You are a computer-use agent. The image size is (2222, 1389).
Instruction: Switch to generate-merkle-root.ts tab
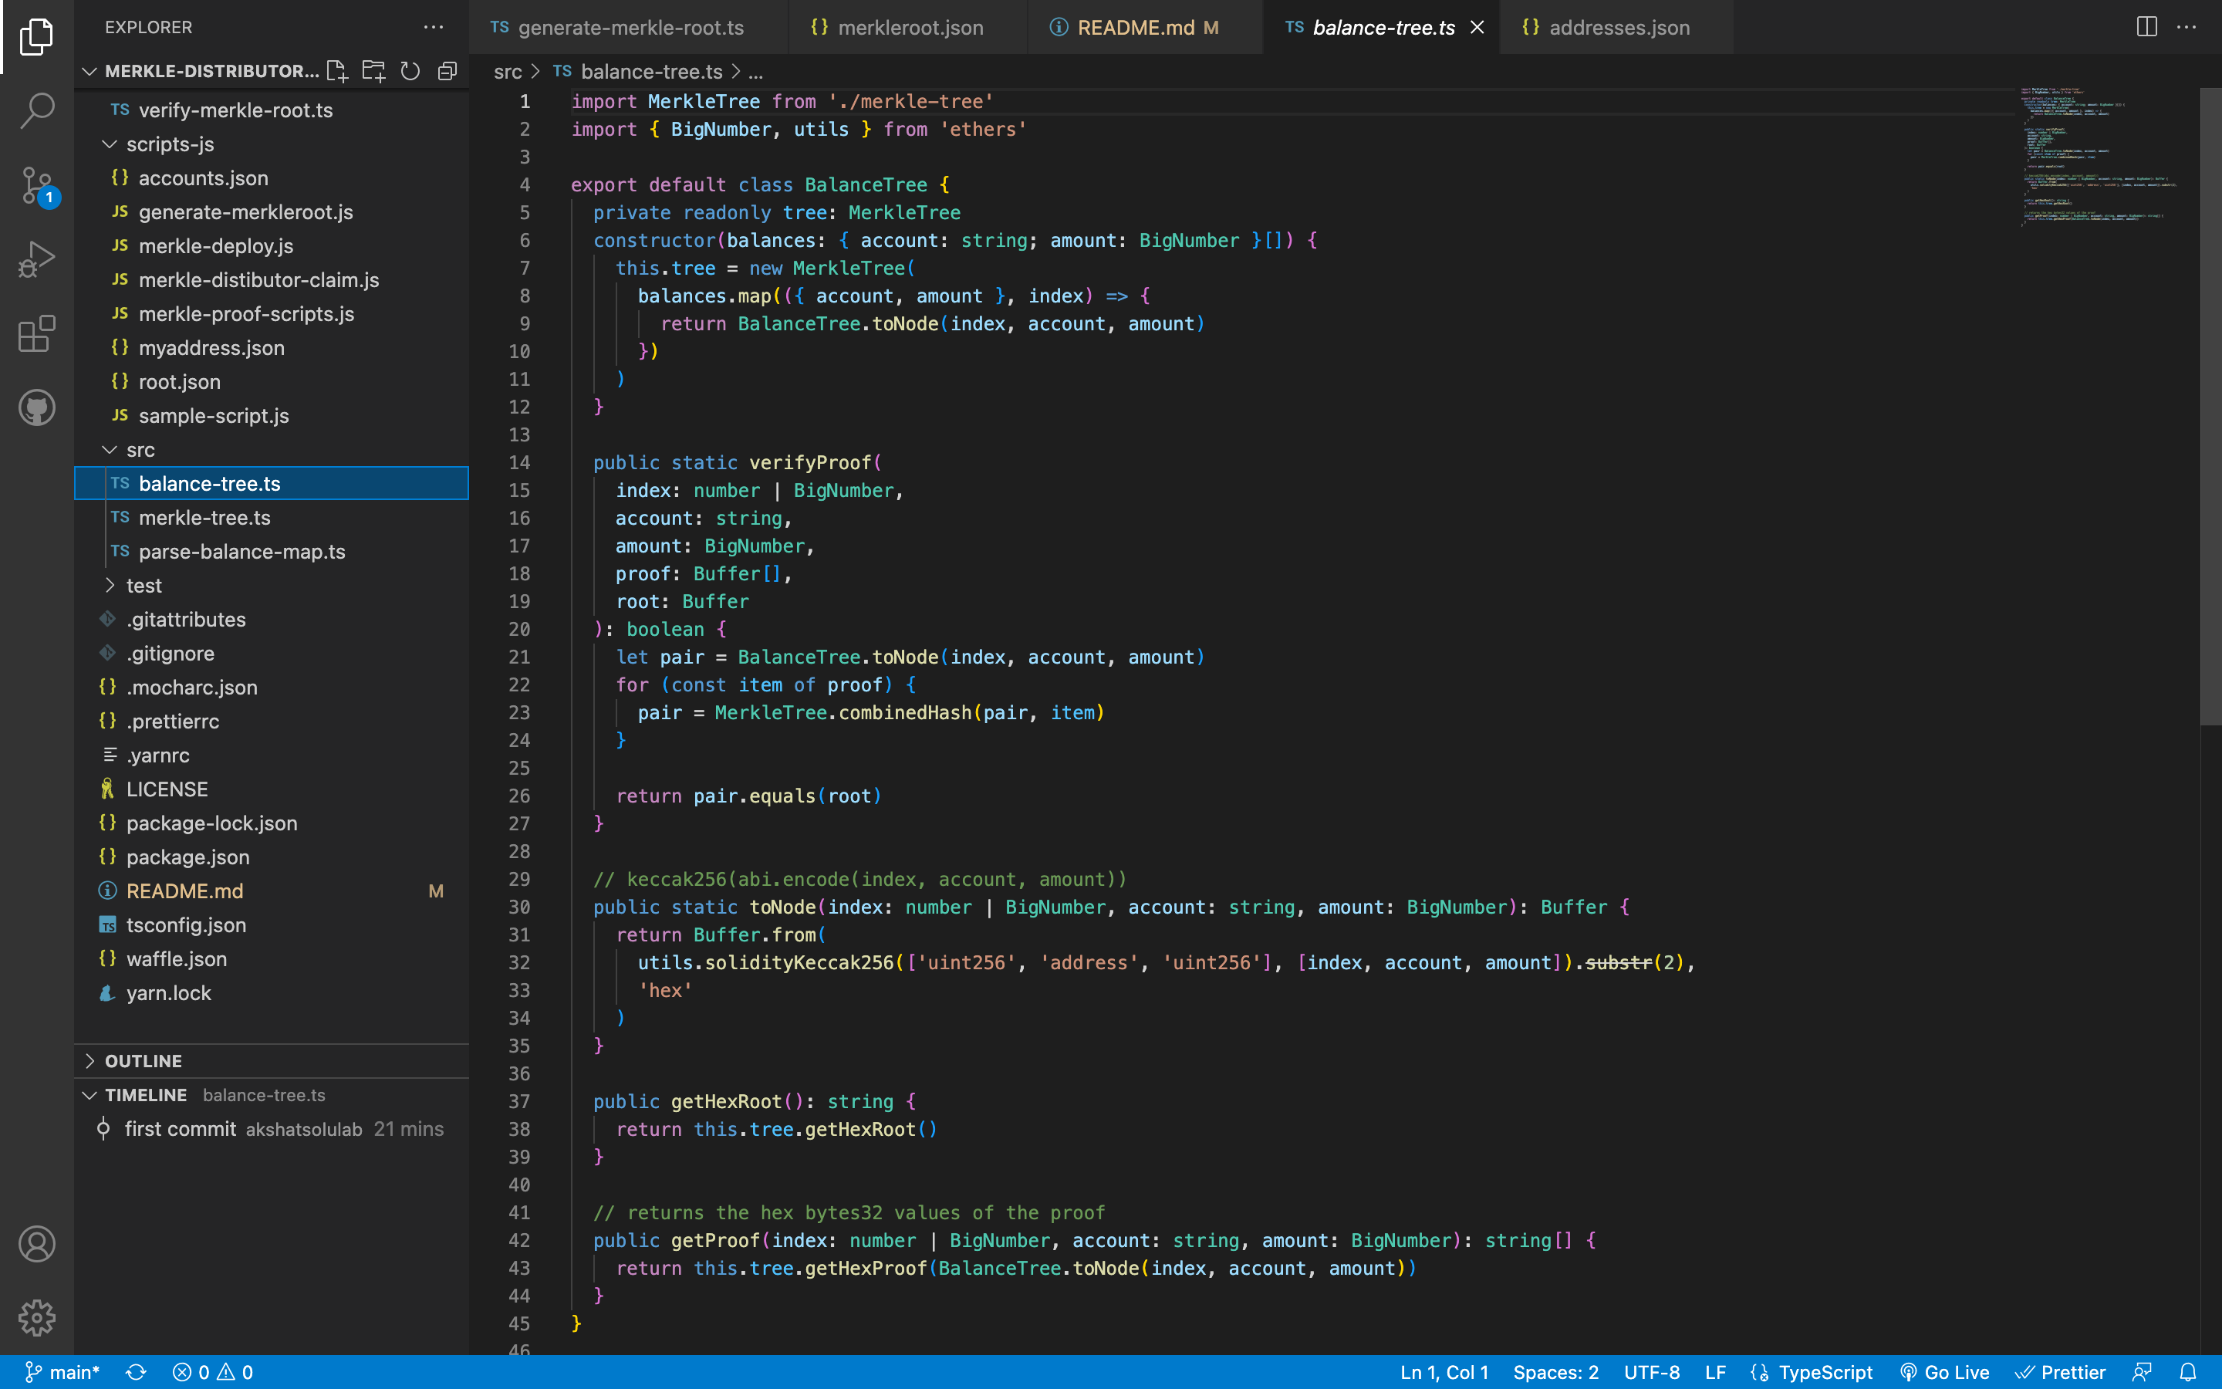628,28
